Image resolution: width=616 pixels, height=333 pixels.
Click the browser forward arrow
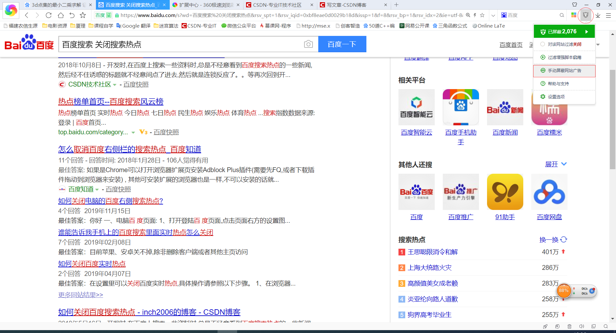[x=37, y=15]
